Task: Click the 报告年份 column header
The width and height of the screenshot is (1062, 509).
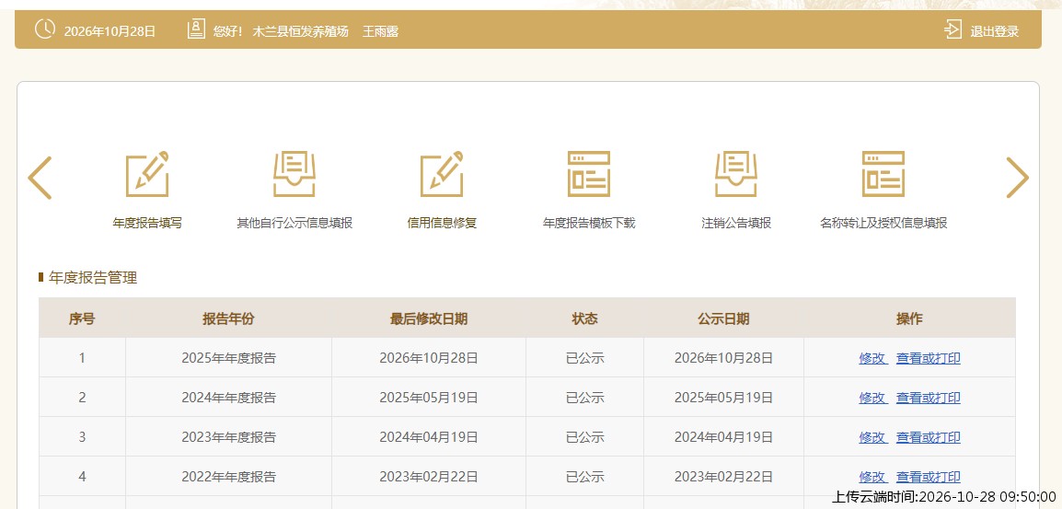Action: (x=228, y=318)
